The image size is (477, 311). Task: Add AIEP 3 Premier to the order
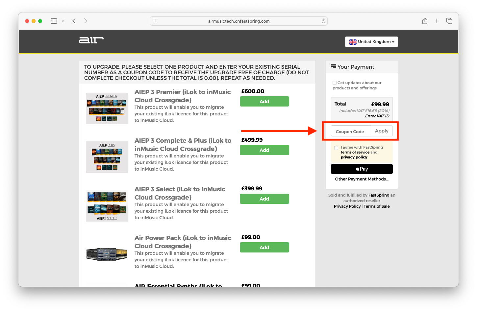click(264, 102)
